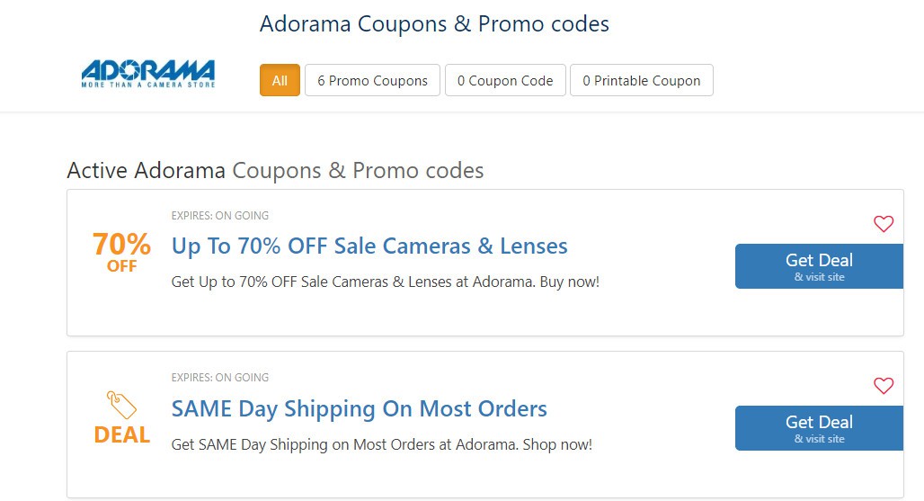Show the 0 Coupon Code filter
Screen dimensions: 924x501
click(504, 80)
